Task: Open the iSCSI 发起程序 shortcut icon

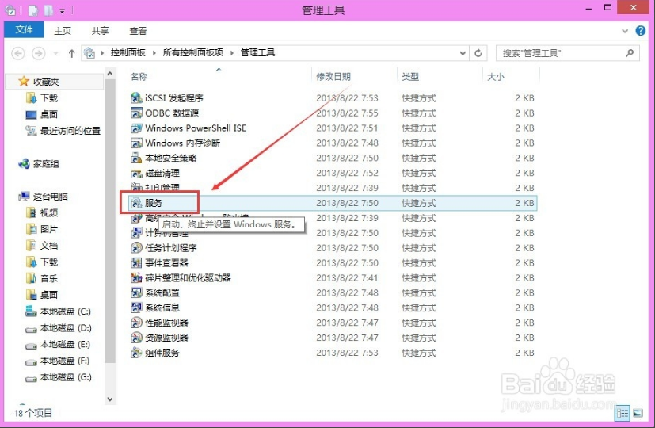Action: pos(135,98)
